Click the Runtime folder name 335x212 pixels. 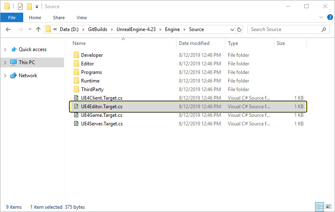90,81
